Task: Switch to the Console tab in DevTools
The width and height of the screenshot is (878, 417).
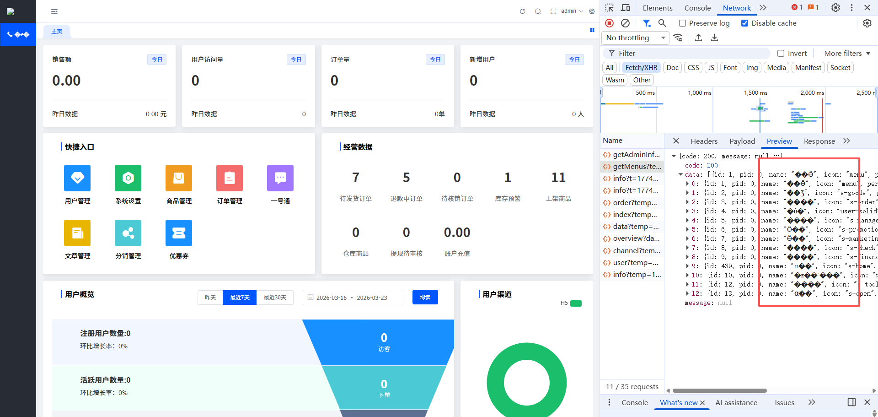Action: [x=697, y=8]
